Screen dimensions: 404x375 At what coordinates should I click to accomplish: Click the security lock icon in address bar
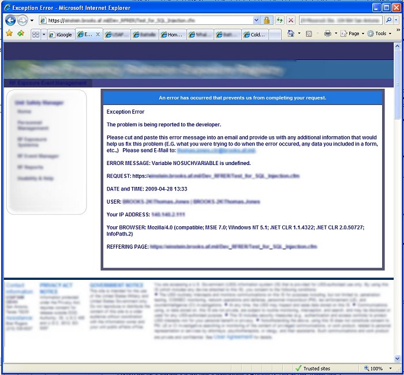tap(267, 20)
